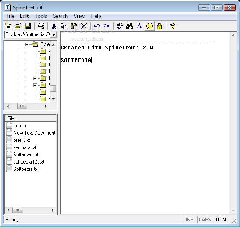This screenshot has width=240, height=227.
Task: Open find using the binoculars icon
Action: coord(130,26)
